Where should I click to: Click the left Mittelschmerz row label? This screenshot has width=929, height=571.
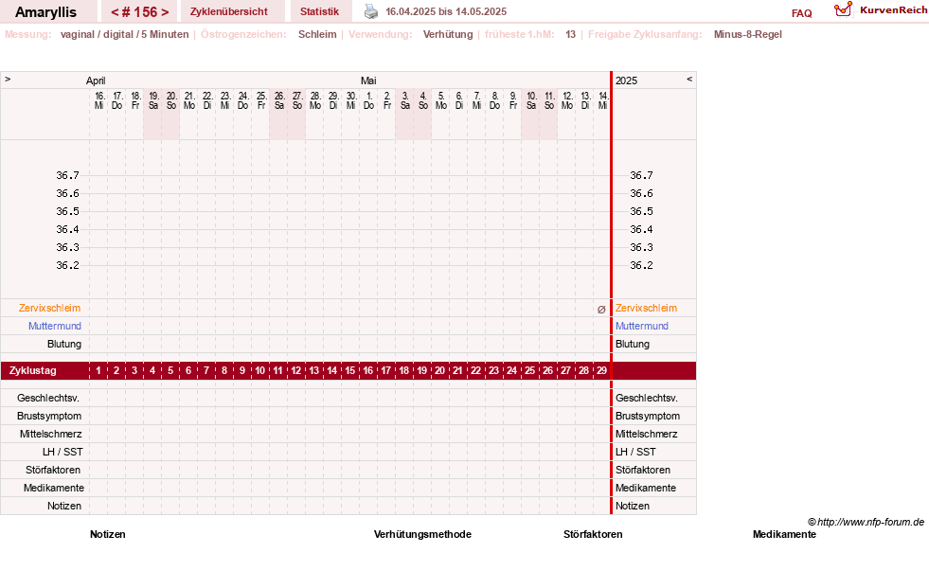(x=50, y=435)
